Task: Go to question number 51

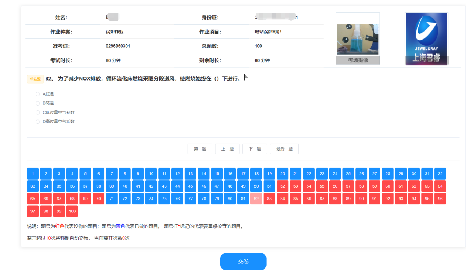Action: click(269, 186)
